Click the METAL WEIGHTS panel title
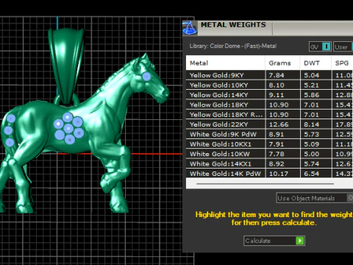Image resolution: width=353 pixels, height=265 pixels. coord(233,25)
